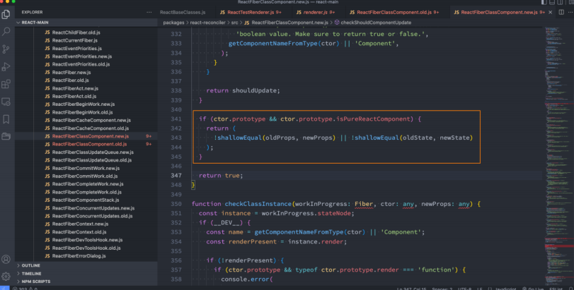Click the packages breadcrumb
This screenshot has height=290, width=574.
point(173,23)
